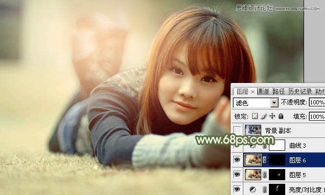Viewport: 325px width, 195px height.
Task: Click the link icon on 亮度/对比度 layer
Action: [x=265, y=189]
